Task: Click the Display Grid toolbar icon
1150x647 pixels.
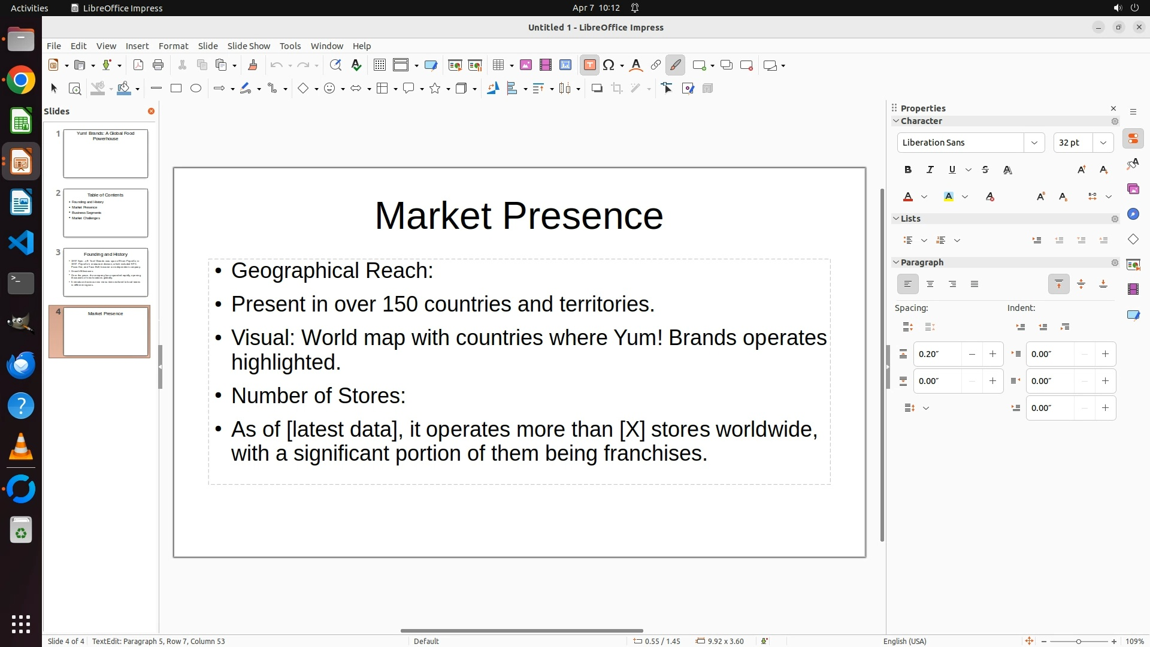Action: 379,65
